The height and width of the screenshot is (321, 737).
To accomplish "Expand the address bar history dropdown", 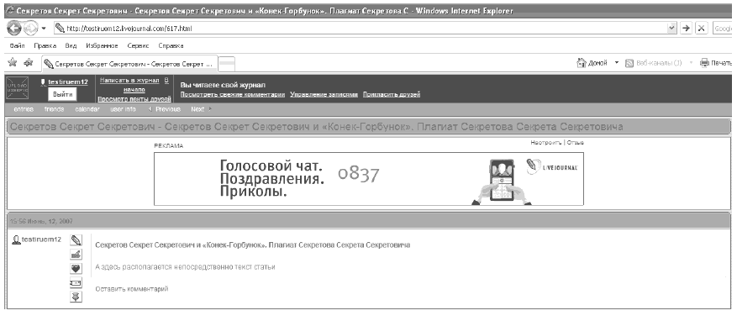I will point(672,29).
